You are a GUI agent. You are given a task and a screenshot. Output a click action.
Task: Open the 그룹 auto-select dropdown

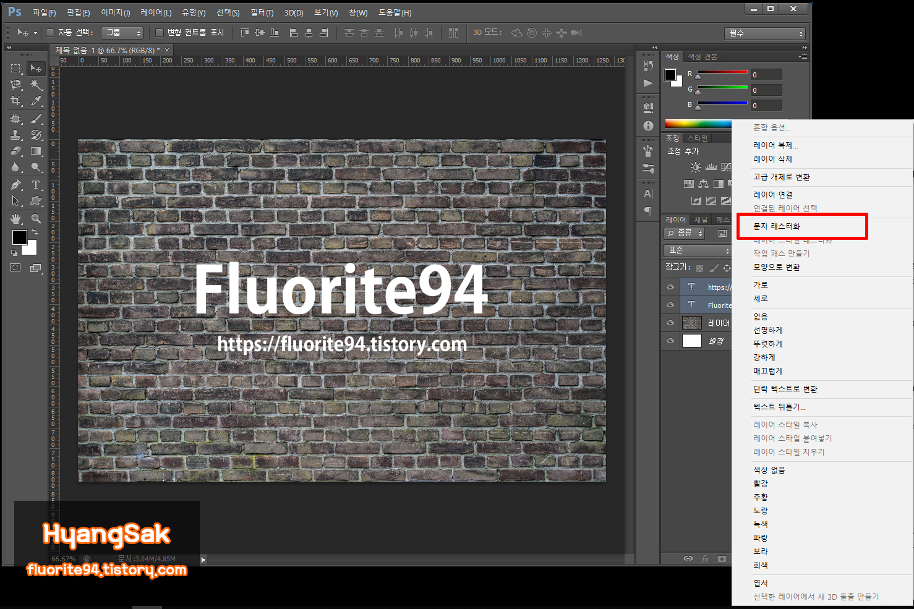(x=122, y=33)
